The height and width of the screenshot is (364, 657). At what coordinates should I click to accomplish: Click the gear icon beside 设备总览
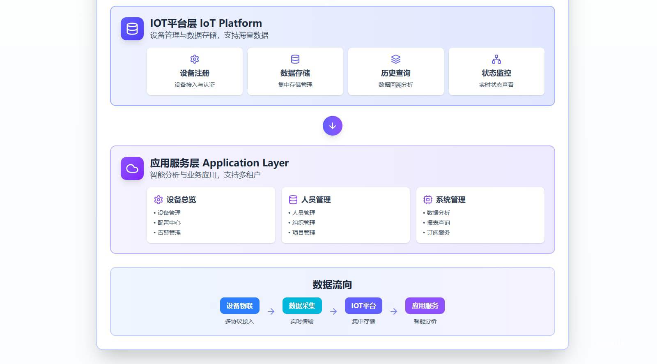(x=159, y=200)
